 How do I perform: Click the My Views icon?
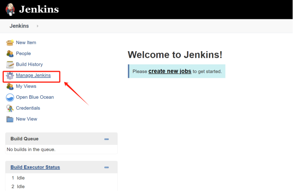[10, 86]
